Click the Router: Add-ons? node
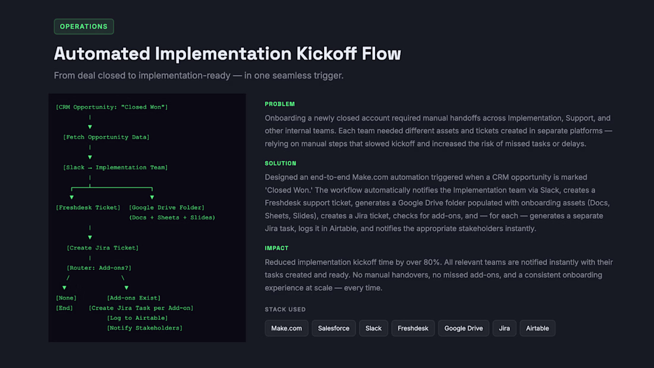The height and width of the screenshot is (368, 654). [x=99, y=268]
